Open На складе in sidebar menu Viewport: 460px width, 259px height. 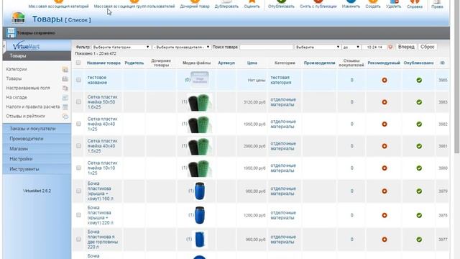(x=17, y=98)
